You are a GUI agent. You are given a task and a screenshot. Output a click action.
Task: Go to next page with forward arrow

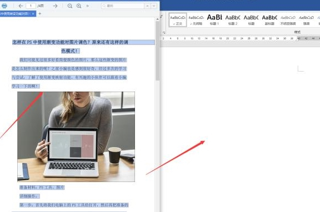click(55, 6)
